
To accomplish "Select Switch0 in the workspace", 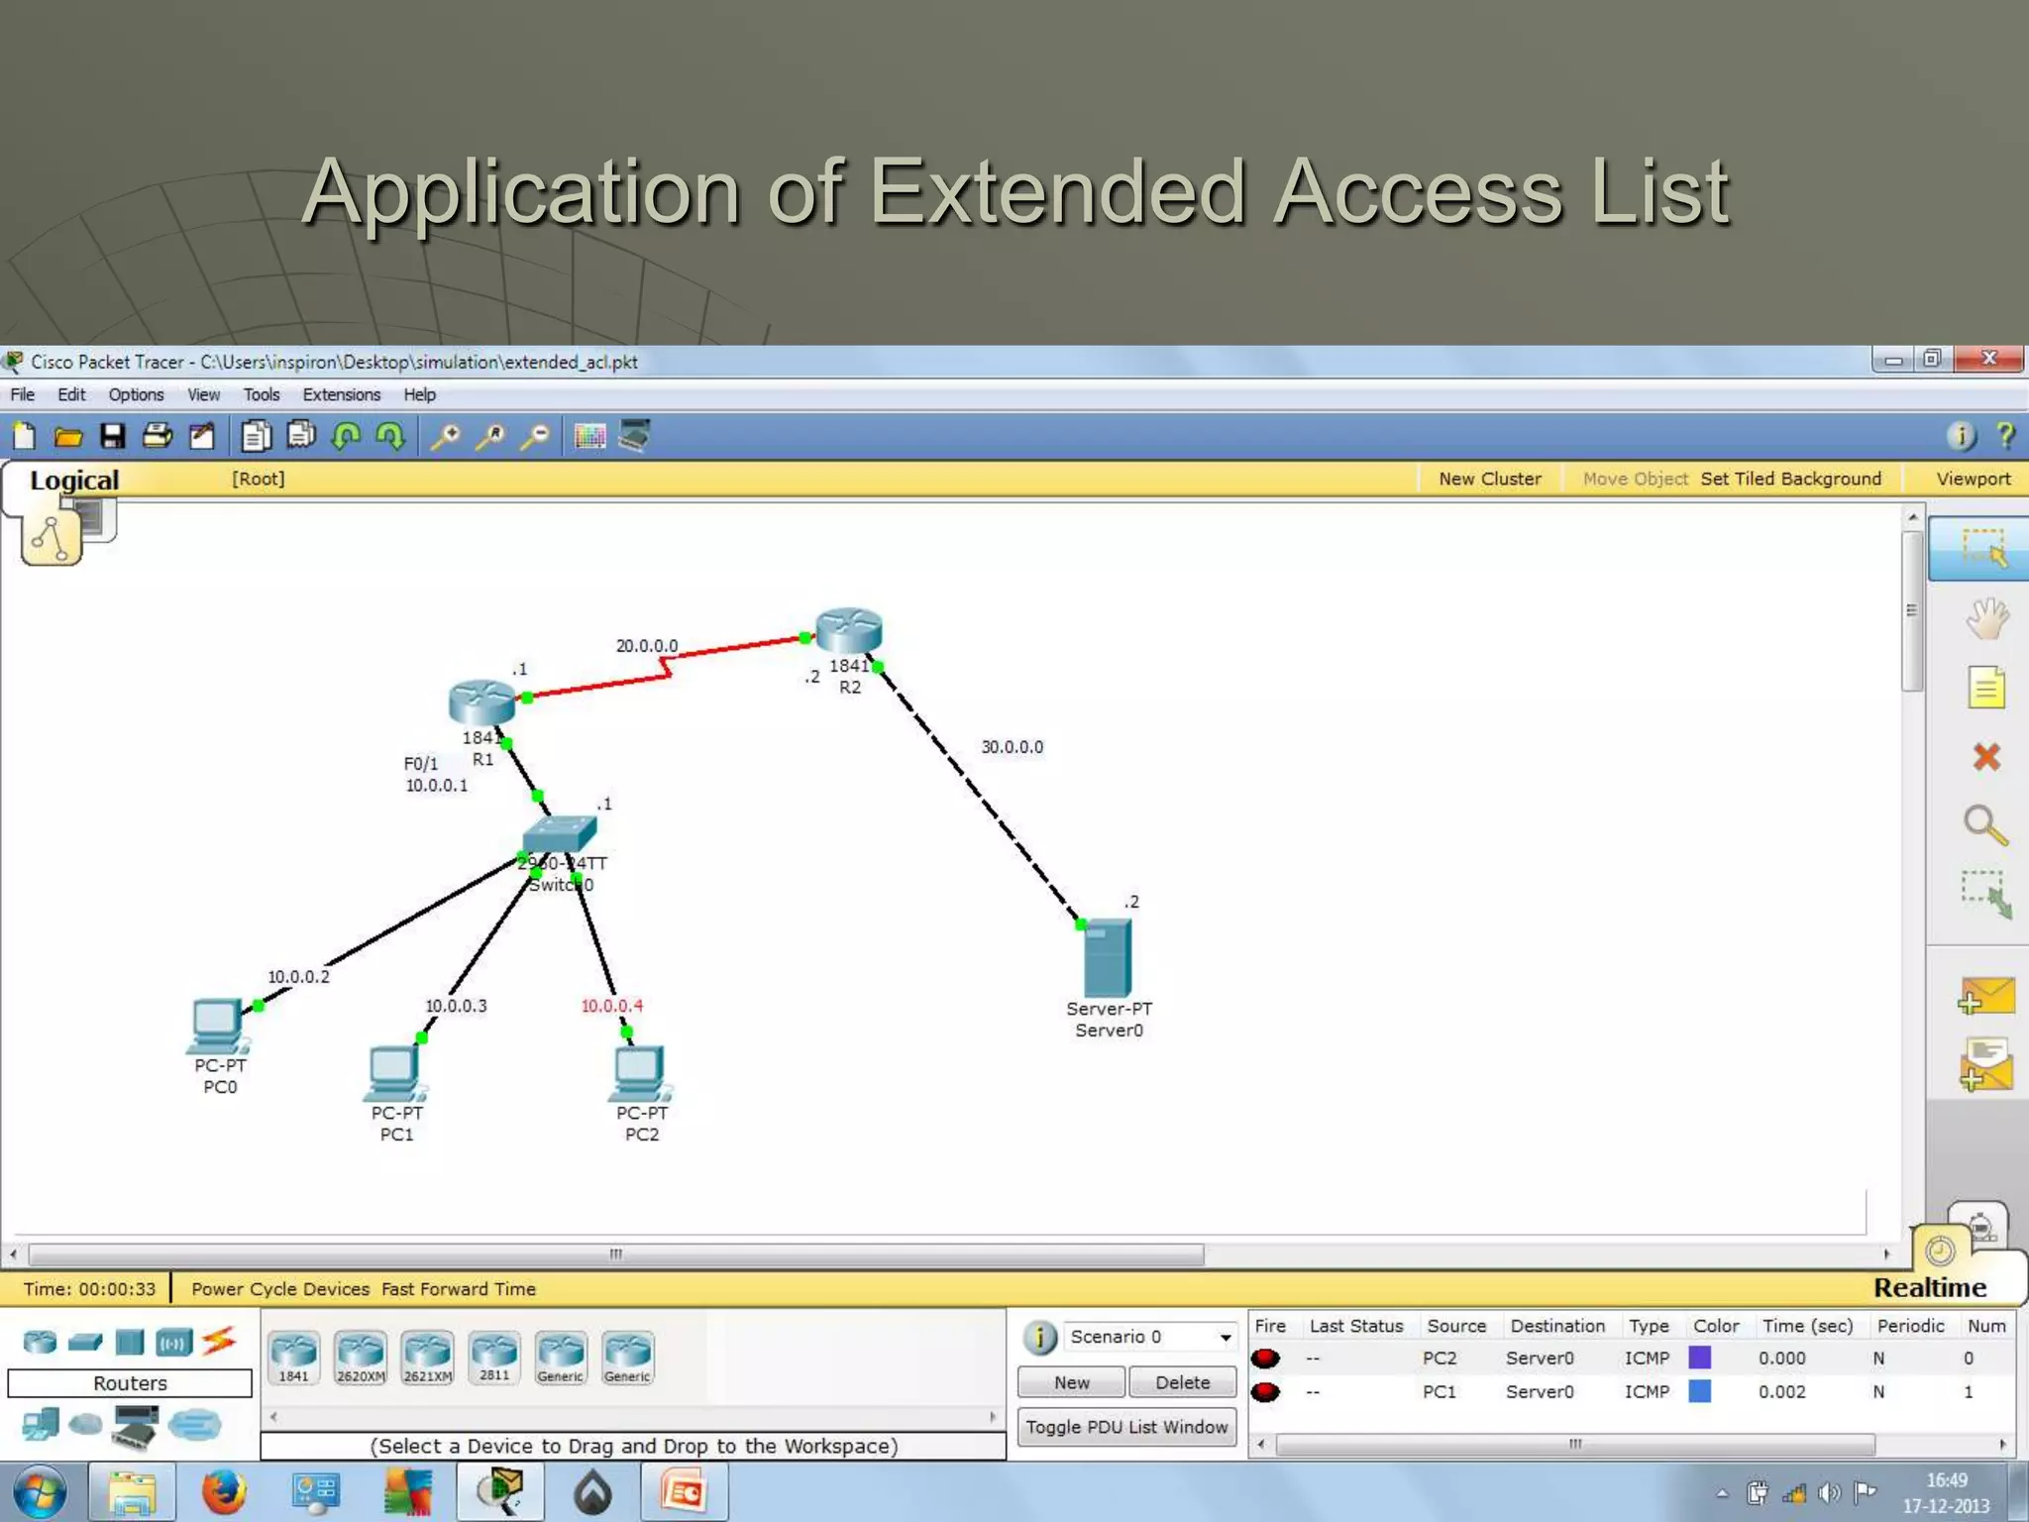I will (x=560, y=835).
